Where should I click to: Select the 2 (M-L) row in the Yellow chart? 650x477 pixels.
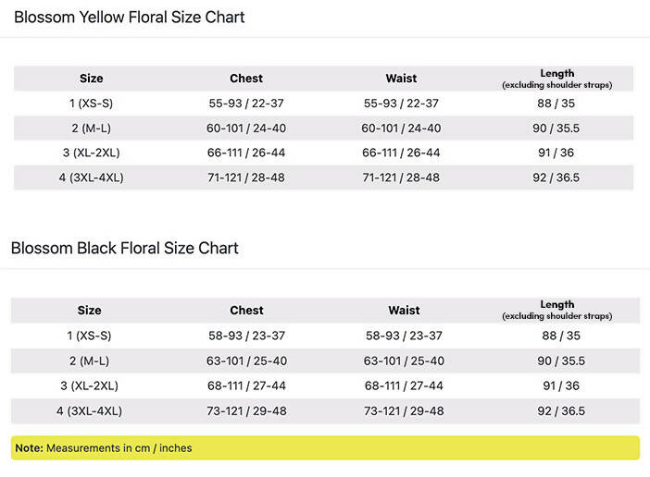pos(91,128)
